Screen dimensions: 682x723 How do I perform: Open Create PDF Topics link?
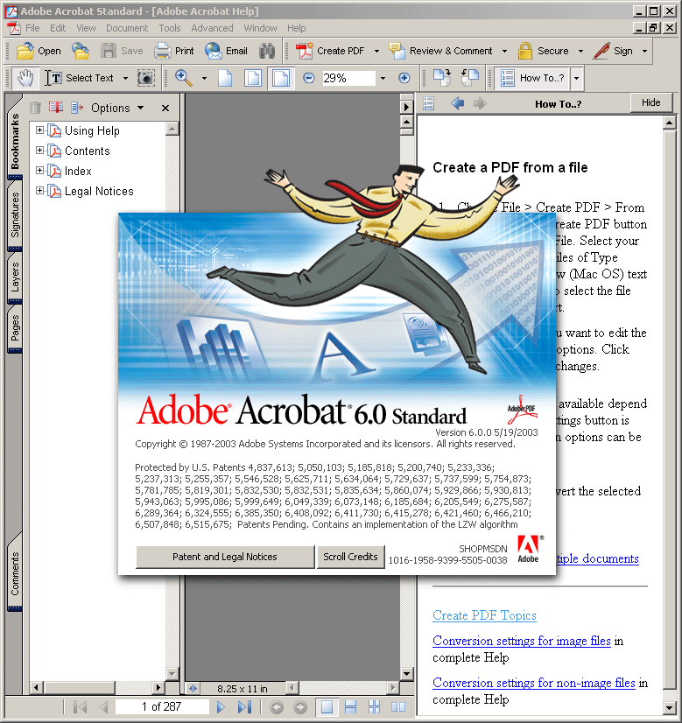(x=484, y=615)
